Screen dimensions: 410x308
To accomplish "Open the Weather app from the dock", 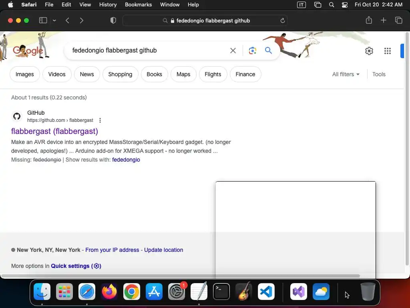I will coord(321,292).
